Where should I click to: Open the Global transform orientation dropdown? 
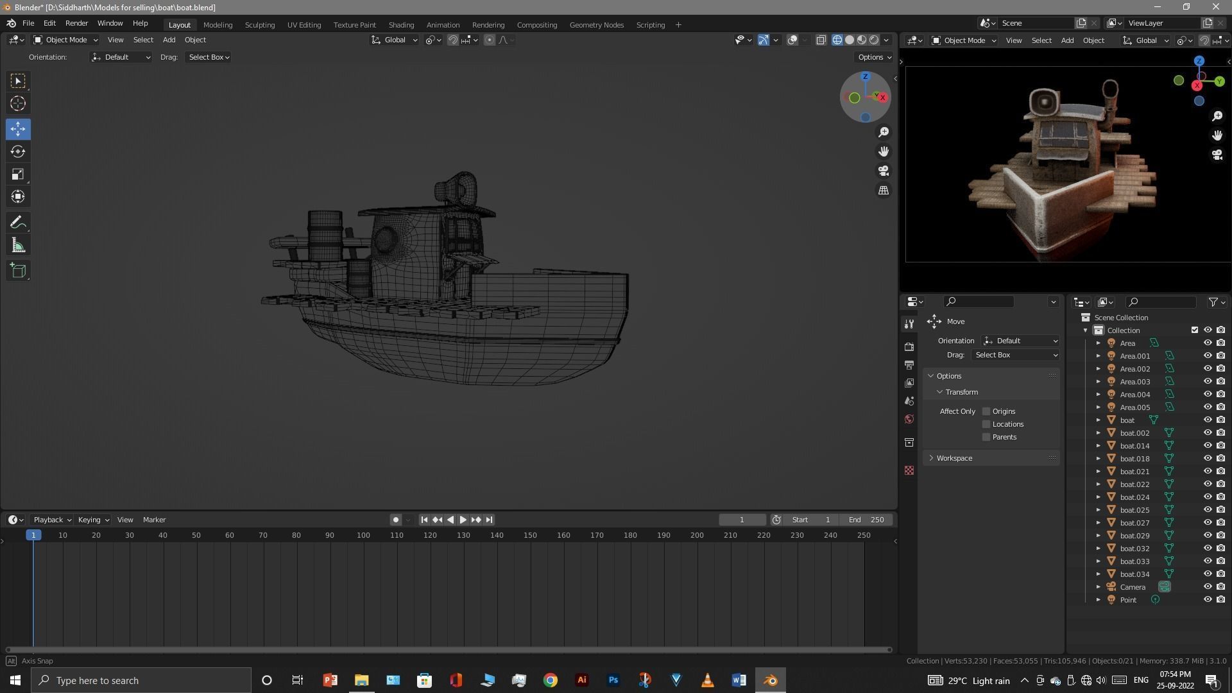(394, 40)
